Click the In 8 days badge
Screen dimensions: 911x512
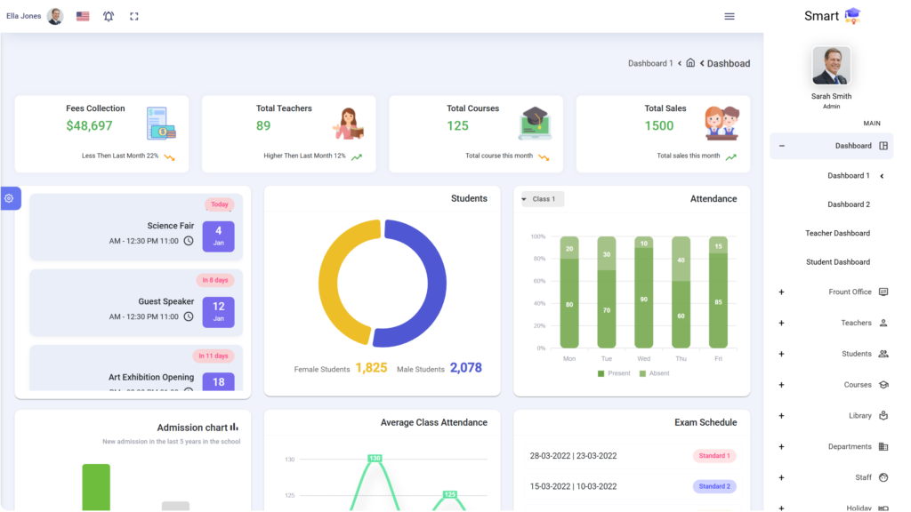pos(215,280)
